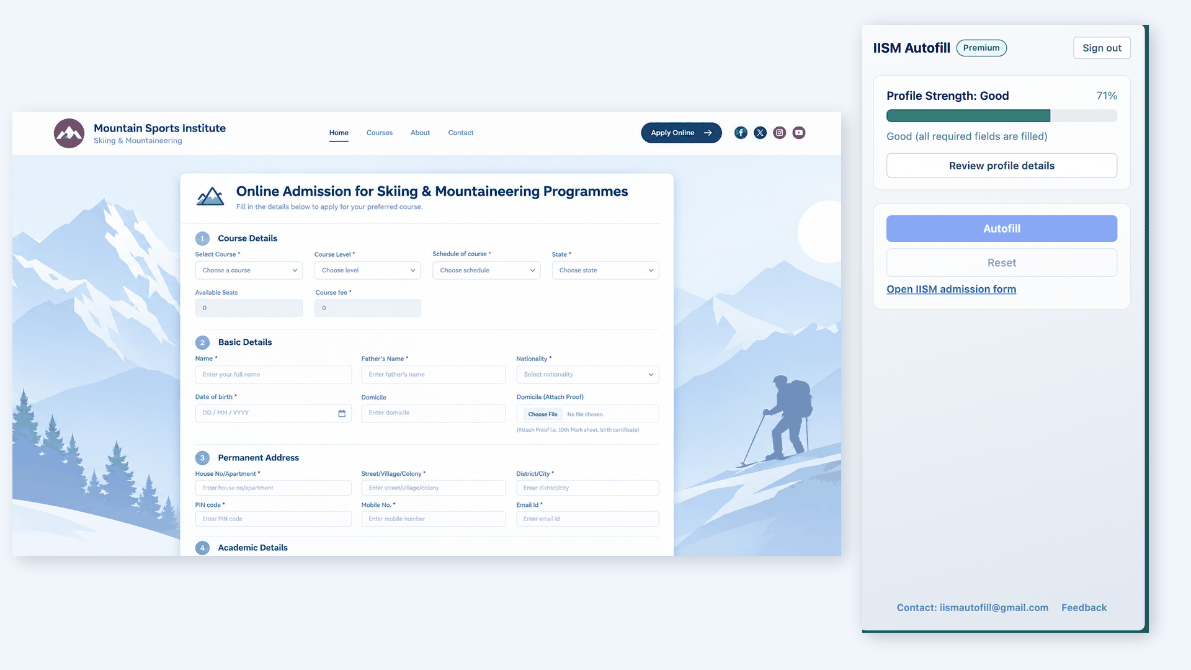Viewport: 1191px width, 670px height.
Task: Open the X (Twitter) social icon
Action: click(760, 133)
